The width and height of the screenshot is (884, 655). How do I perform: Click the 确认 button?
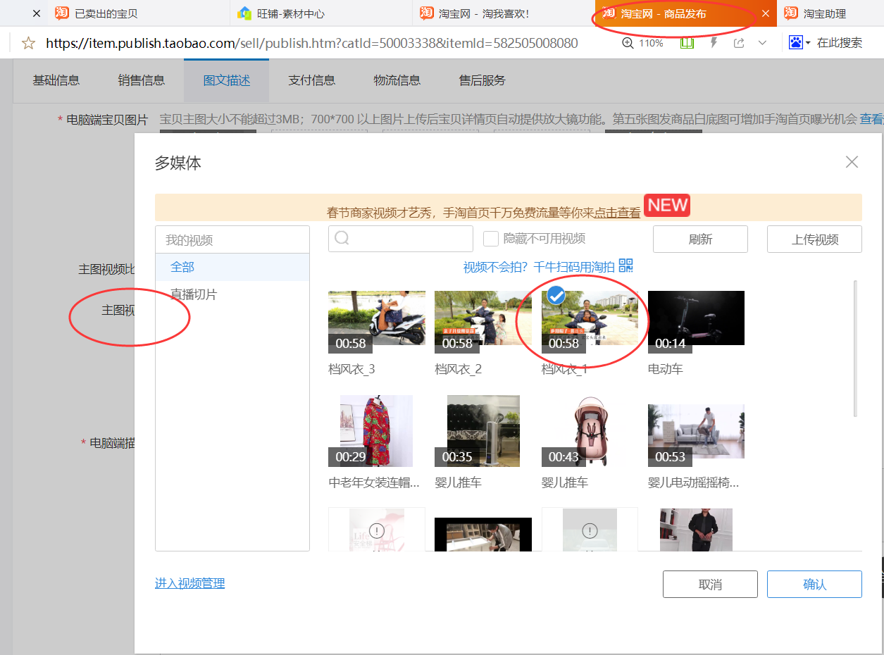click(814, 585)
